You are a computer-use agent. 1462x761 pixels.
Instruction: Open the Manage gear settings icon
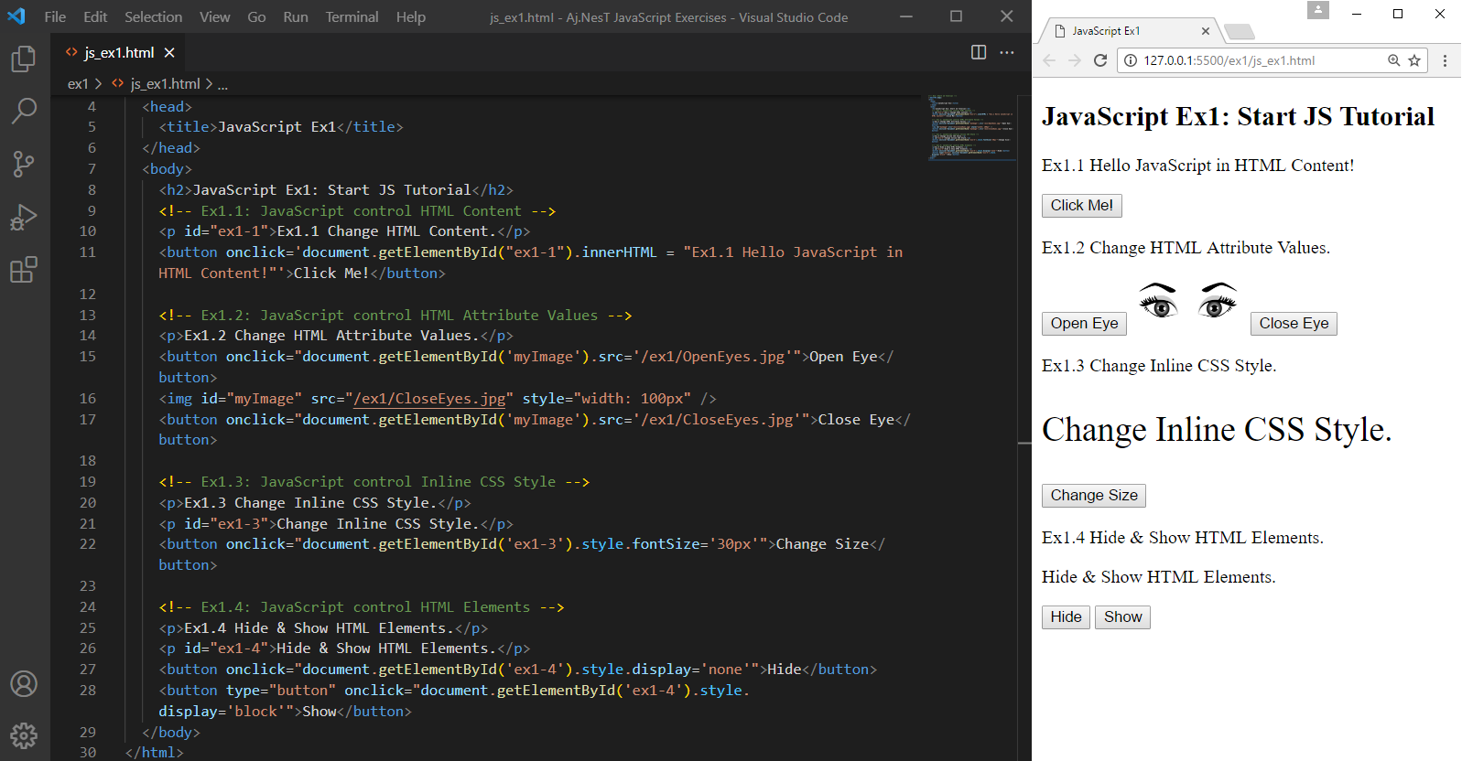pos(24,735)
